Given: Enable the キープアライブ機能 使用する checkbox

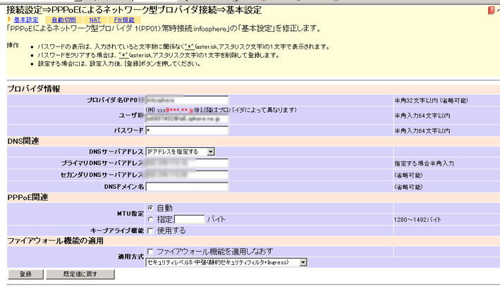Looking at the screenshot, I should 150,230.
